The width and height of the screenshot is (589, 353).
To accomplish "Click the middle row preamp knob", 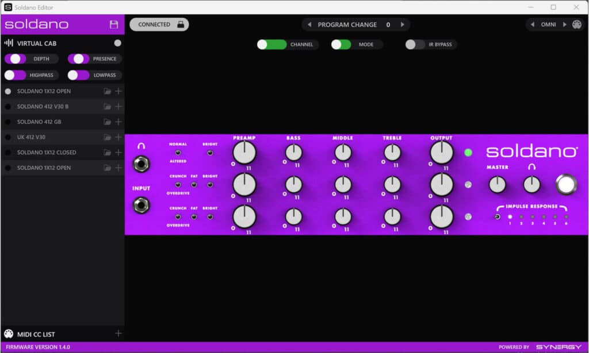I will point(244,185).
